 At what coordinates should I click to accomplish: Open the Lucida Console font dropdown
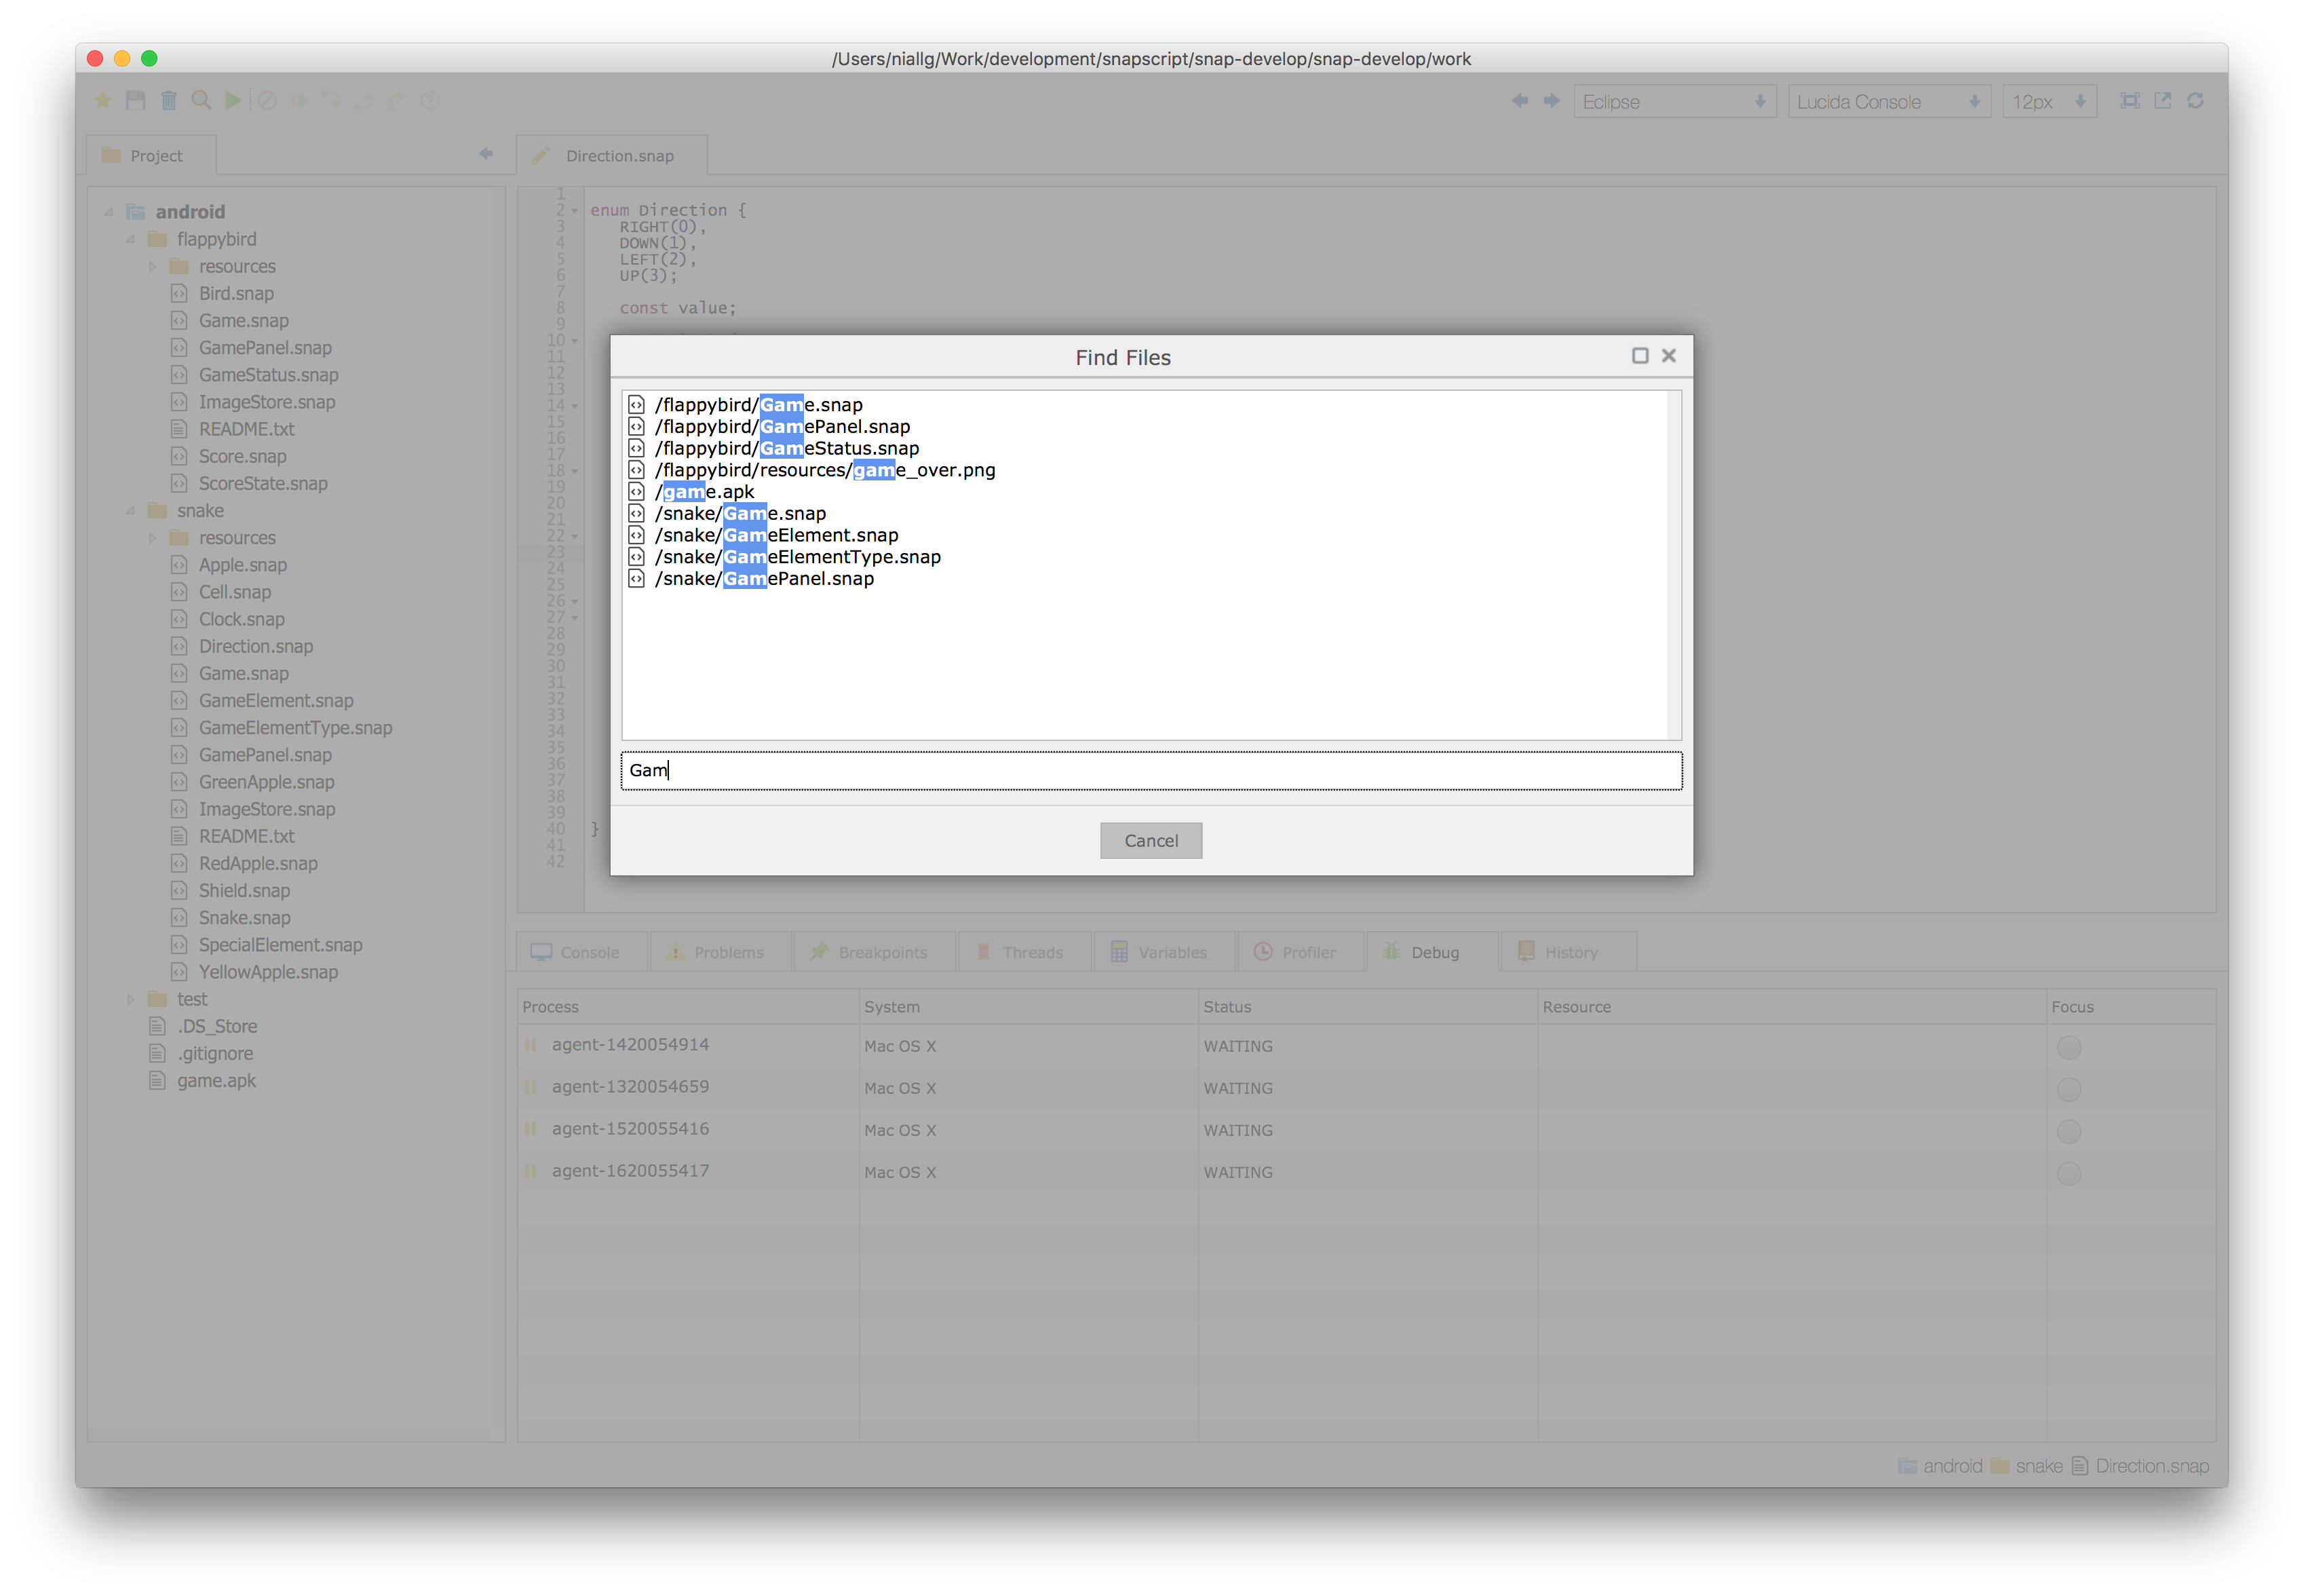(x=1888, y=102)
